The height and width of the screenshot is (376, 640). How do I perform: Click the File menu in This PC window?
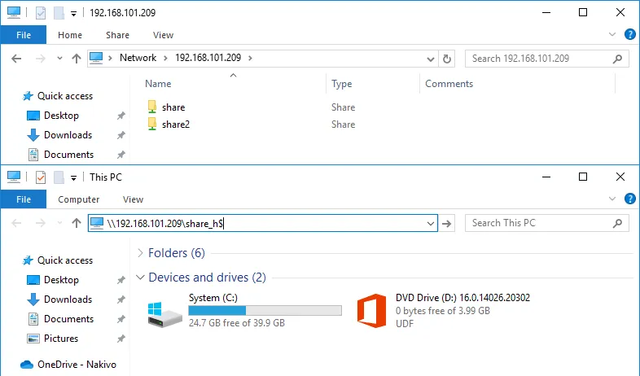pos(24,199)
